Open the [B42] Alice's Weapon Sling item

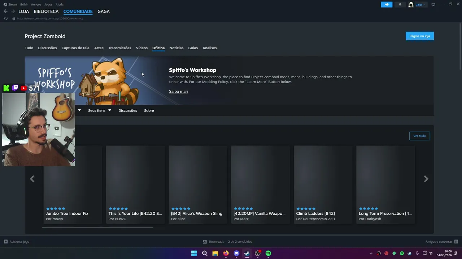click(198, 185)
